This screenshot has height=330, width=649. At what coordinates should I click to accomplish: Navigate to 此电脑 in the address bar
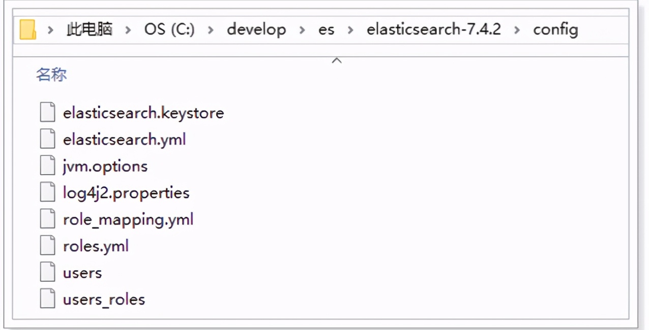(x=89, y=29)
